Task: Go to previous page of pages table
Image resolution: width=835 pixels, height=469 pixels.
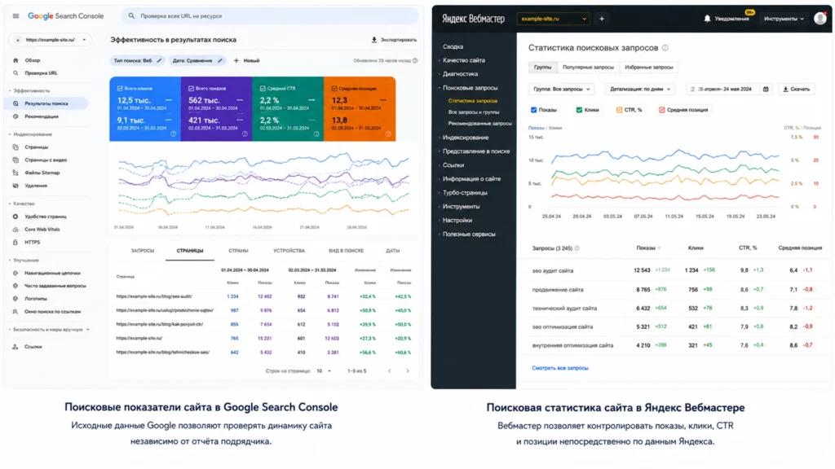Action: [389, 371]
